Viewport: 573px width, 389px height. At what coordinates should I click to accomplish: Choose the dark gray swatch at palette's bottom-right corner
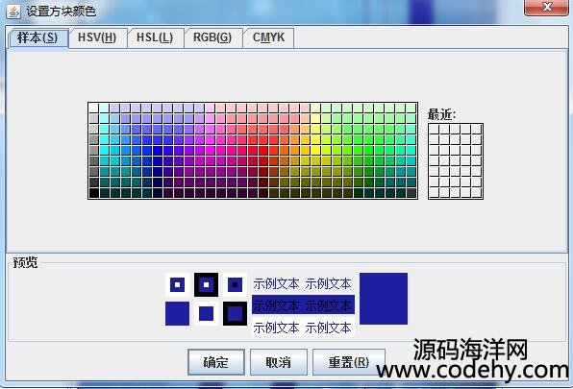click(411, 193)
